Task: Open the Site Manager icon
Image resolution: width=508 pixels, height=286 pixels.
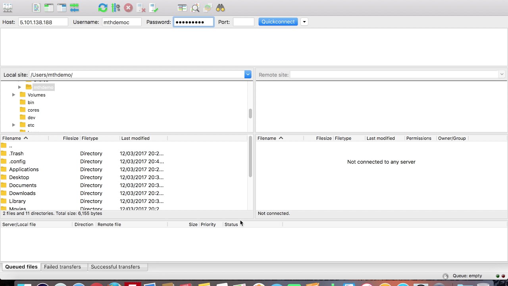Action: [8, 8]
